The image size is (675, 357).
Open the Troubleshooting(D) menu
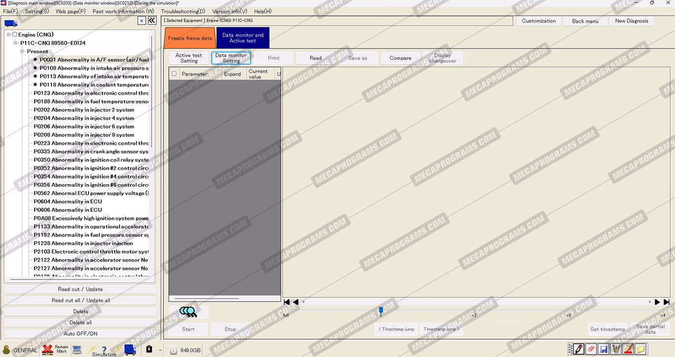(183, 11)
